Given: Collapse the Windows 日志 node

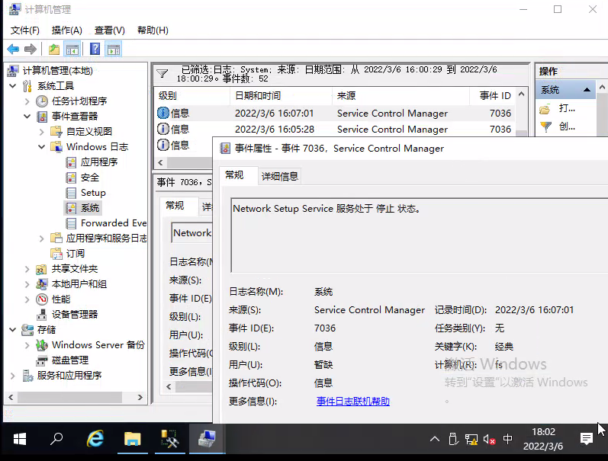Looking at the screenshot, I should [x=41, y=147].
